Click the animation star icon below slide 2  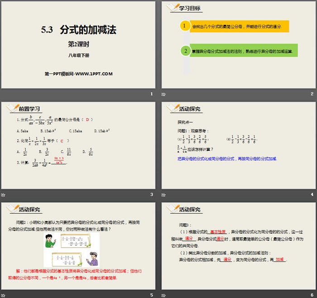[163, 94]
